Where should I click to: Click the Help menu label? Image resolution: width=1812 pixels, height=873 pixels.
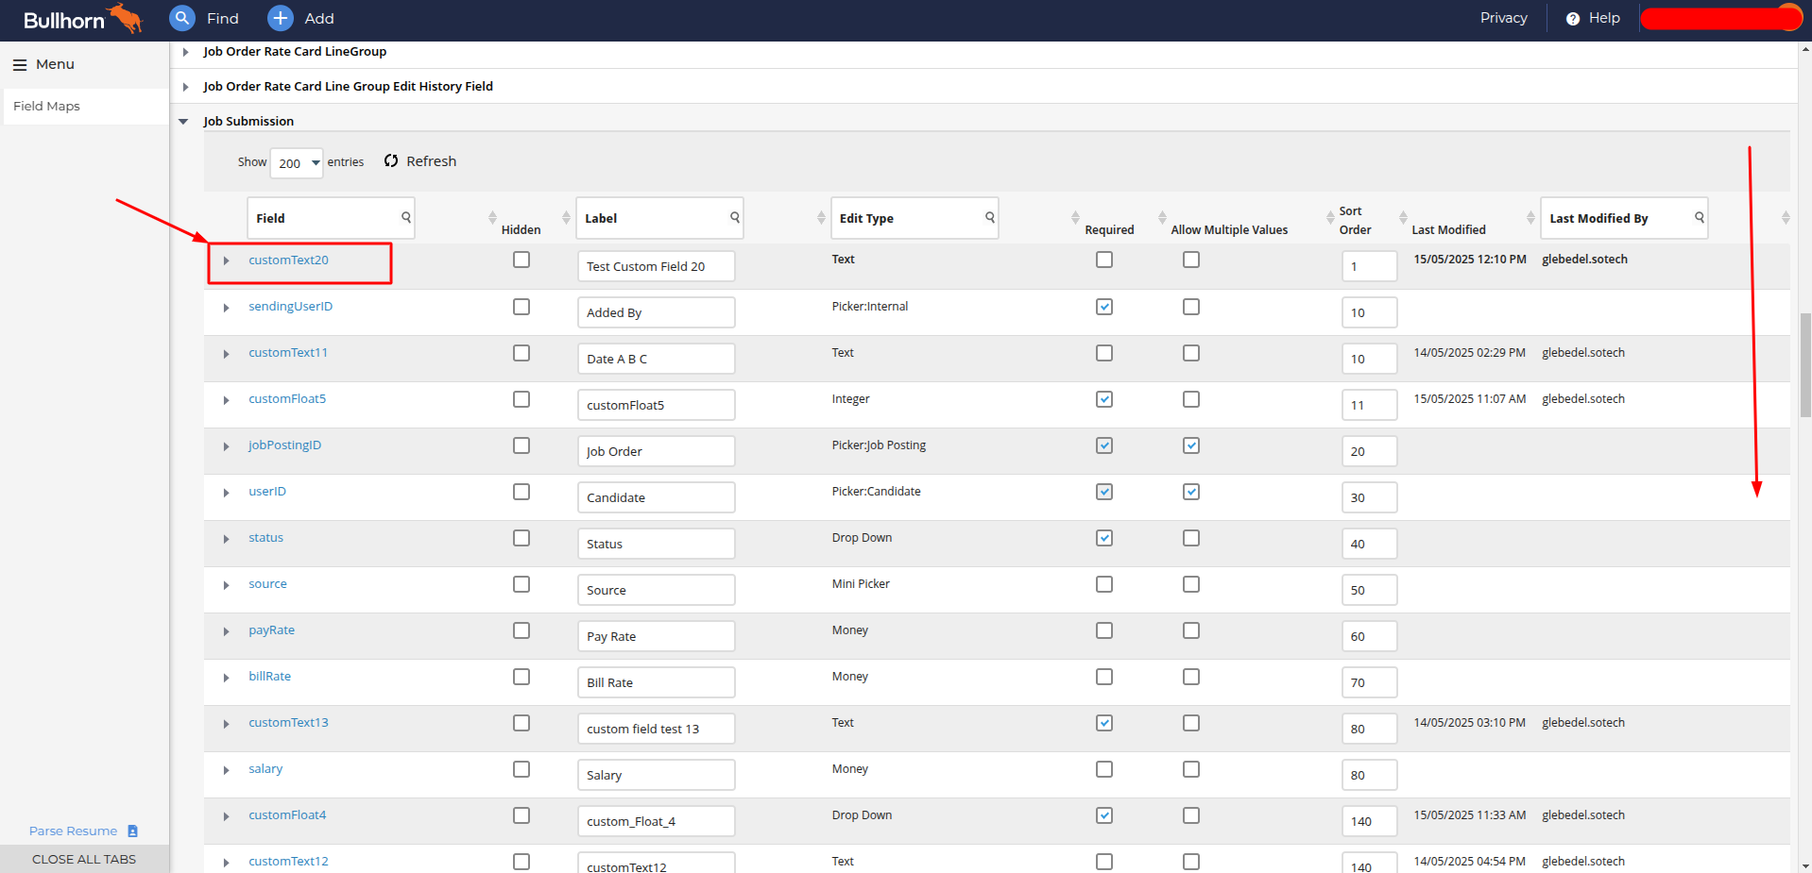point(1604,18)
